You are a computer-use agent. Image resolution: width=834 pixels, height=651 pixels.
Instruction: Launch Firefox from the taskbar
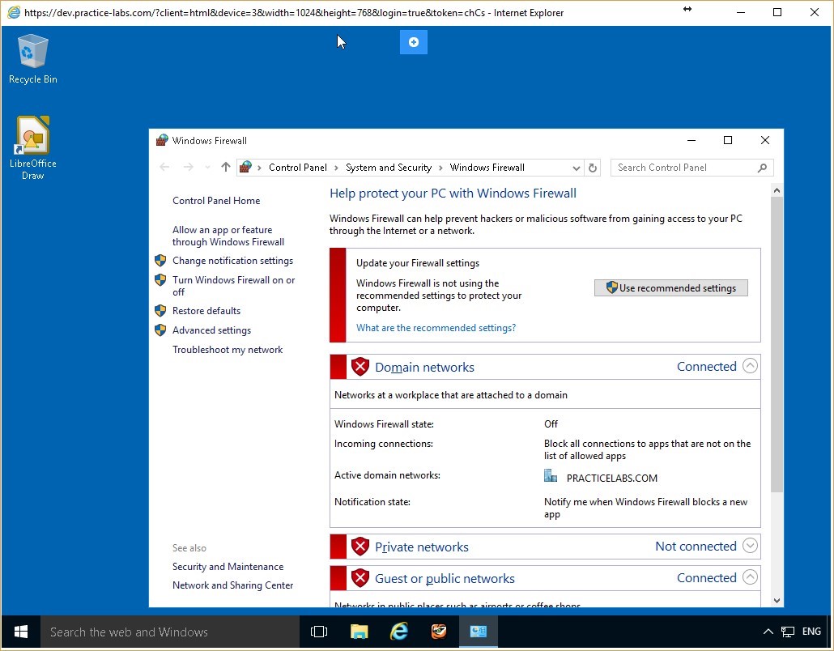[439, 632]
